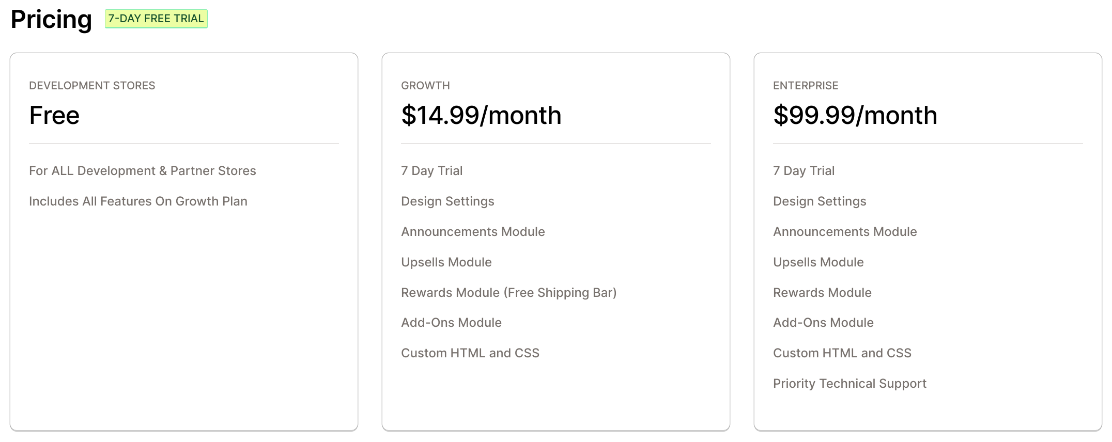Screen dimensions: 1112x442
Task: Click Add-Ons Module in the Growth card
Action: [451, 323]
